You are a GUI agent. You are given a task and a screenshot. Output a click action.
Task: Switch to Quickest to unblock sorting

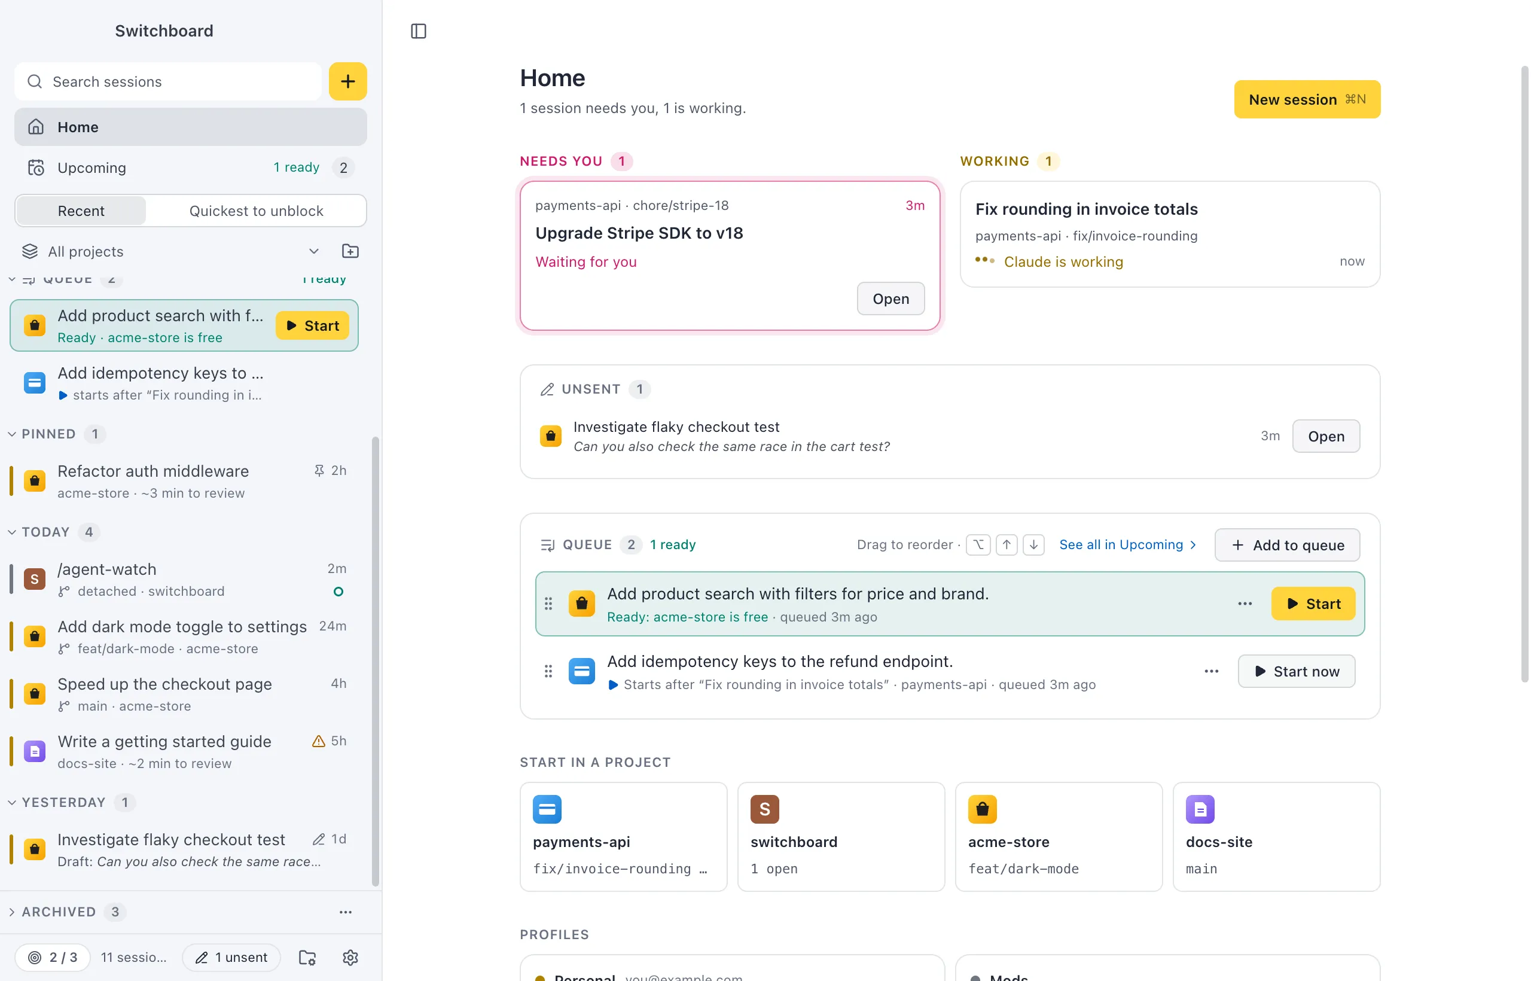[256, 211]
